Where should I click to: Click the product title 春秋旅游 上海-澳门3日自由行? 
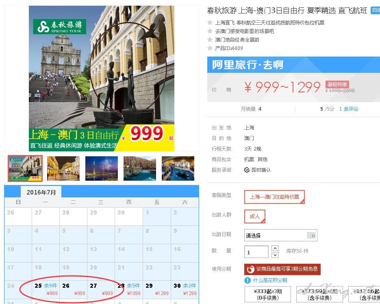pos(287,11)
